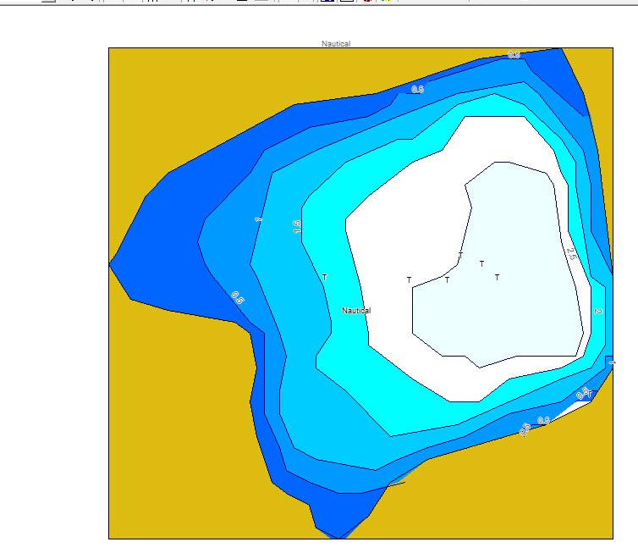This screenshot has width=638, height=553.
Task: Click the leftmost T marker in cyan band
Action: [x=325, y=277]
